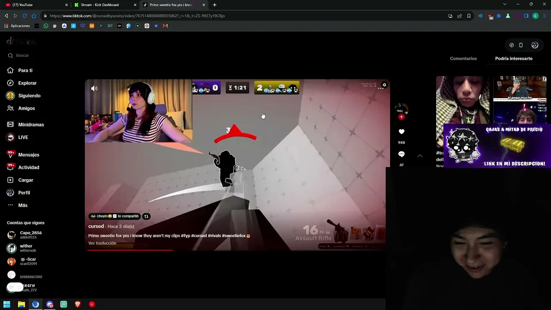Open the hooded person suggested video thumbnail
551x310 pixels.
click(463, 112)
